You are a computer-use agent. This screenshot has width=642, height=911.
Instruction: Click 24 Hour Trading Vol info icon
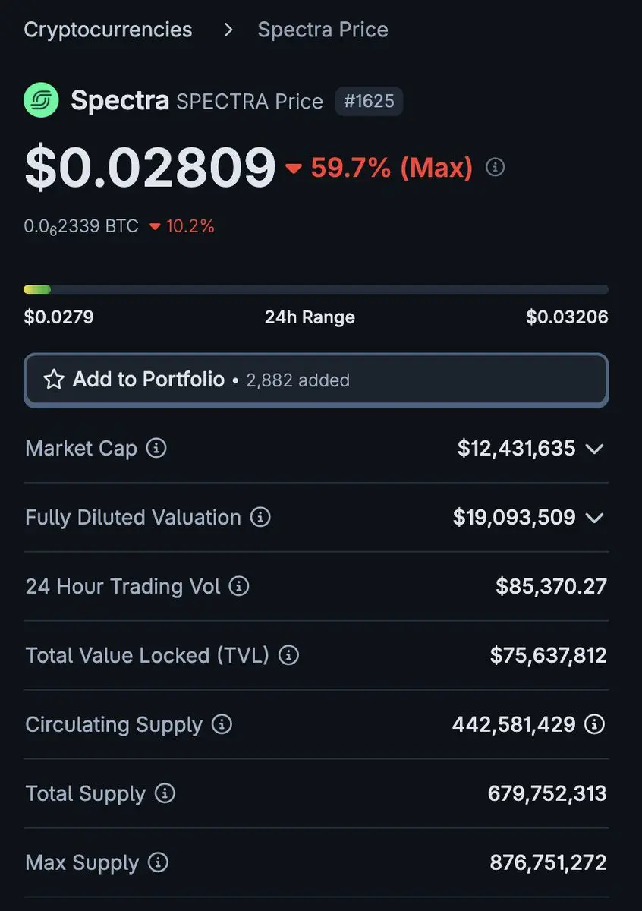pos(239,586)
